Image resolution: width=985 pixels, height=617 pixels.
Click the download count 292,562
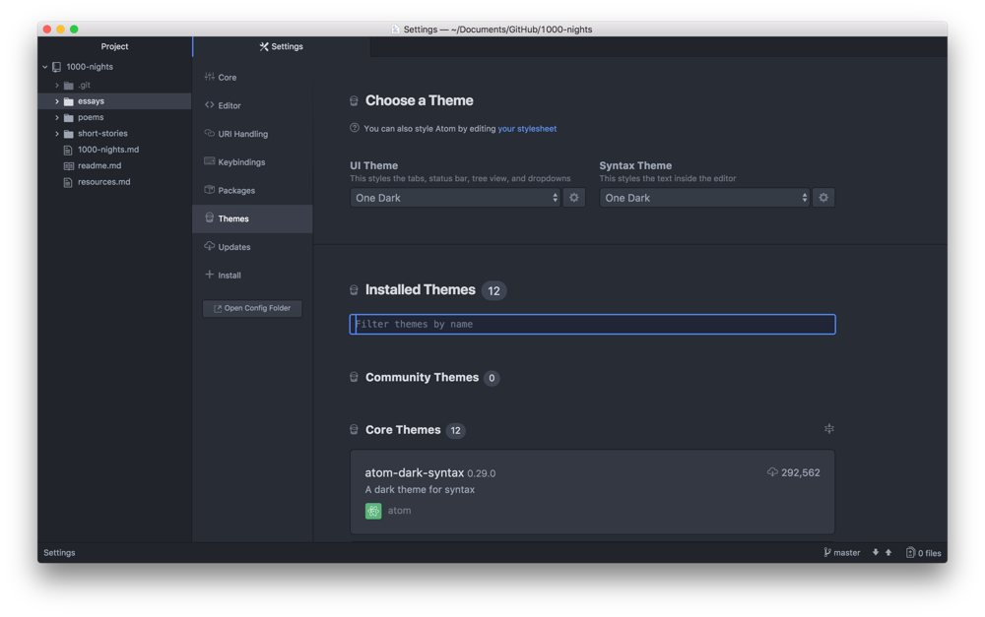click(x=800, y=472)
